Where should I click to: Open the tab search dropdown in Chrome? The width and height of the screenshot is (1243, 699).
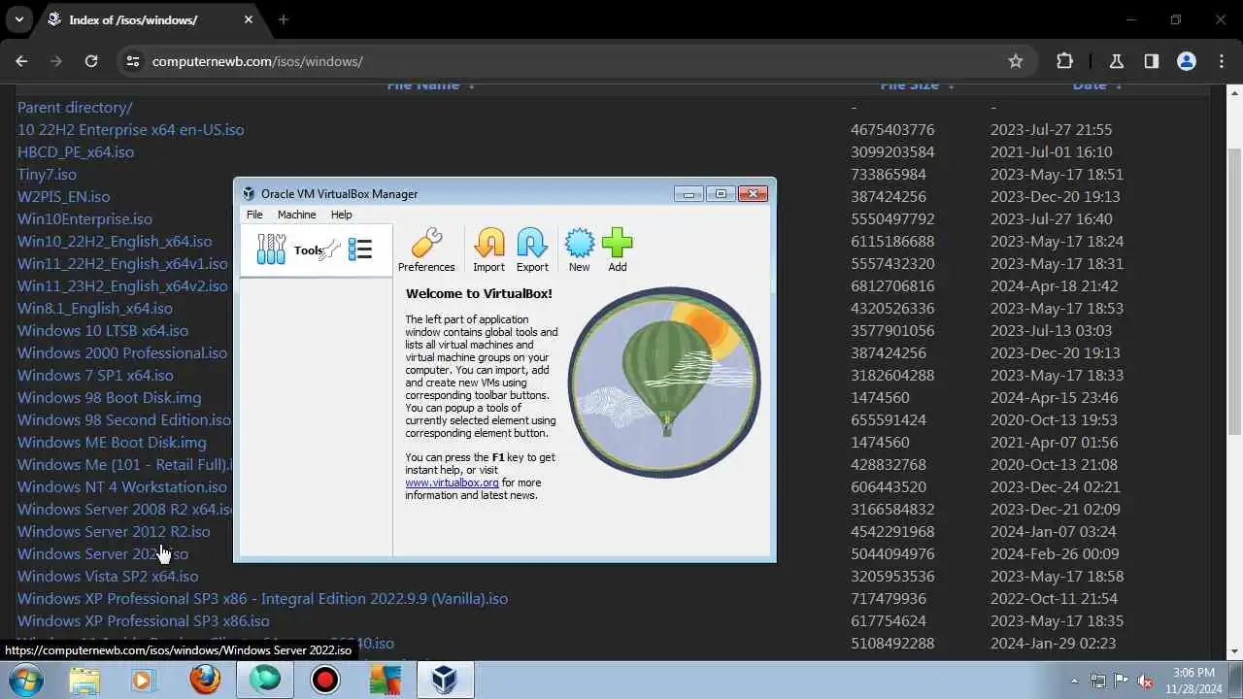click(x=18, y=19)
